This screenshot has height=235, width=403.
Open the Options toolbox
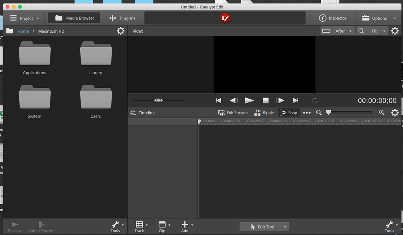click(x=374, y=18)
